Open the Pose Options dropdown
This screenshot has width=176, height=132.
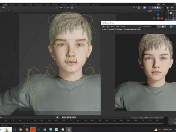point(158,11)
